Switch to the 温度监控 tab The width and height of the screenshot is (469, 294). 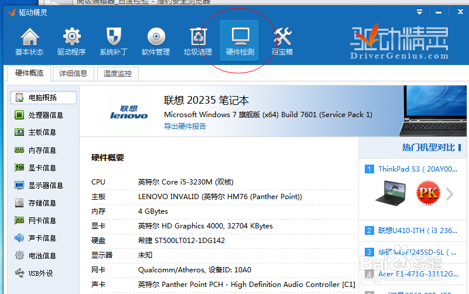coord(118,74)
